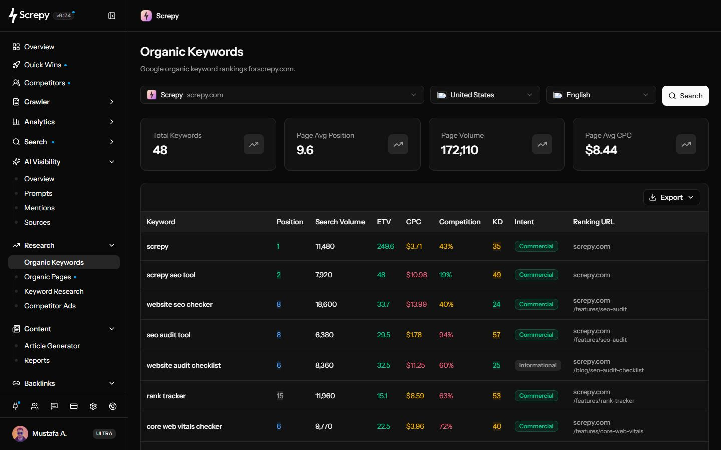The image size is (721, 450).
Task: Click the trend icon on Page Avg Position card
Action: pyautogui.click(x=398, y=144)
